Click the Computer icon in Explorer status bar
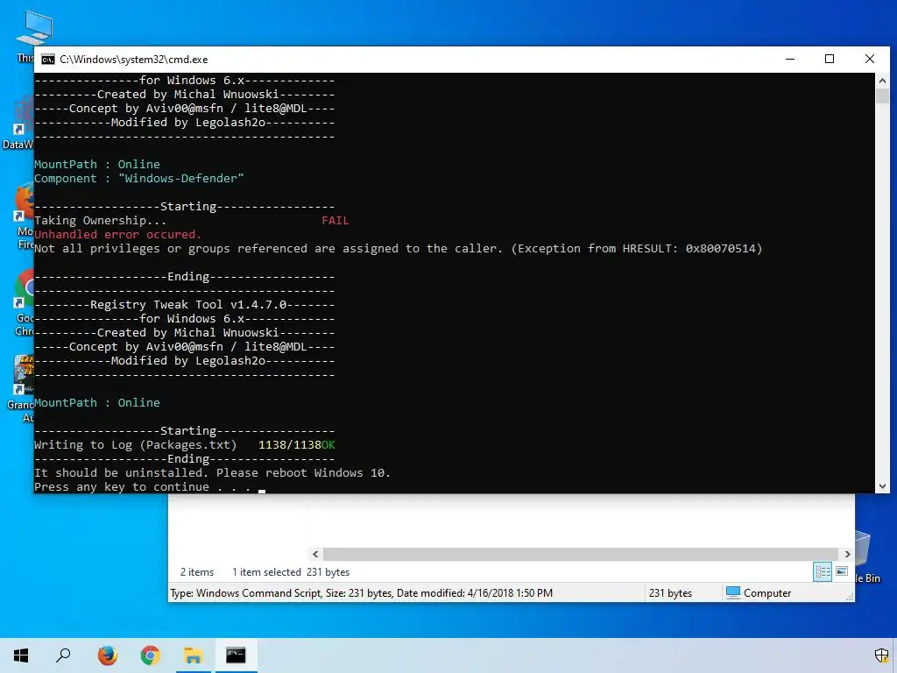 [733, 592]
